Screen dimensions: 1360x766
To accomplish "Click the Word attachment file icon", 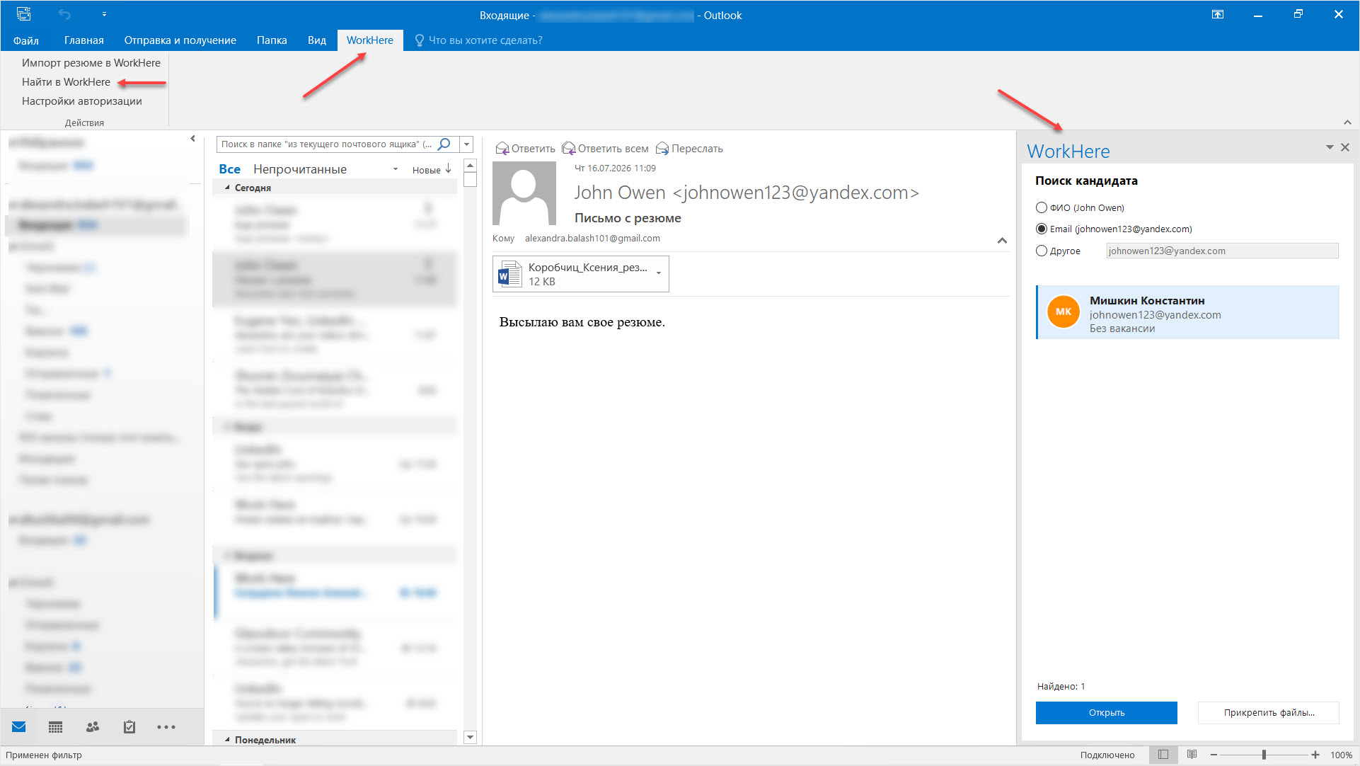I will coord(509,274).
